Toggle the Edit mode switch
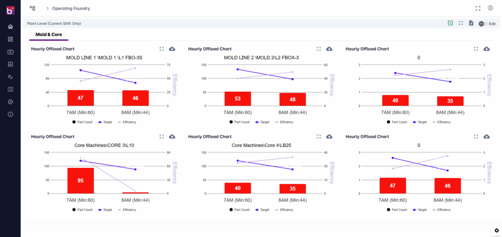Viewport: 502px width, 237px height. 482,24
